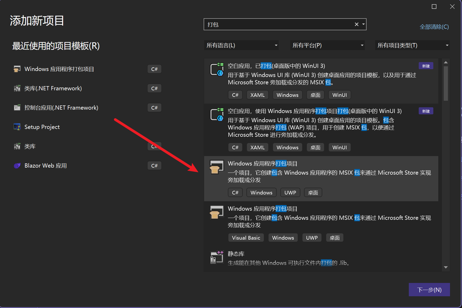Click the 类库 recent template icon
Image resolution: width=462 pixels, height=308 pixels.
click(17, 146)
